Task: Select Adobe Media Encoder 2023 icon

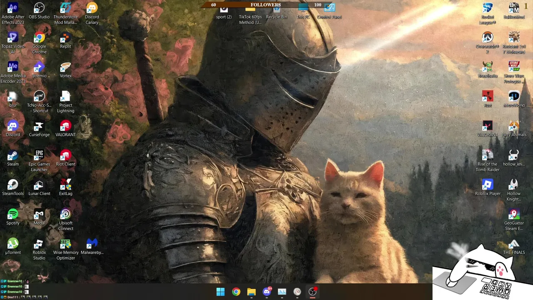Action: [13, 72]
